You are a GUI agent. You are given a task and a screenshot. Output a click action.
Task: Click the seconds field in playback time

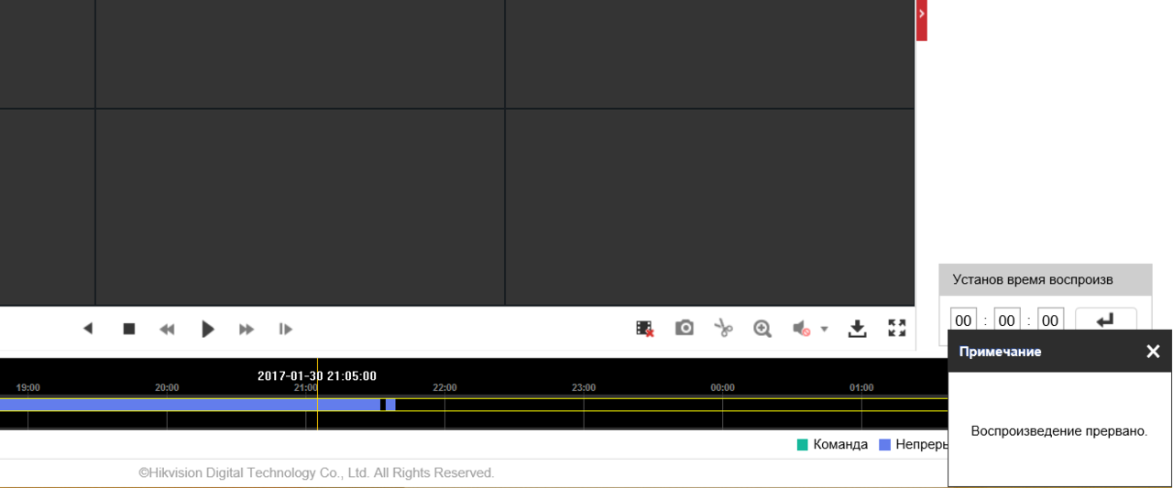pyautogui.click(x=1051, y=320)
